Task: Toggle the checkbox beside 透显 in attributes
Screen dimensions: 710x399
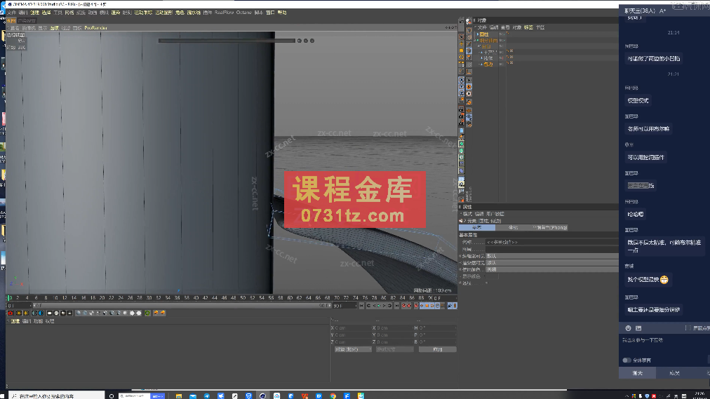Action: tap(487, 283)
